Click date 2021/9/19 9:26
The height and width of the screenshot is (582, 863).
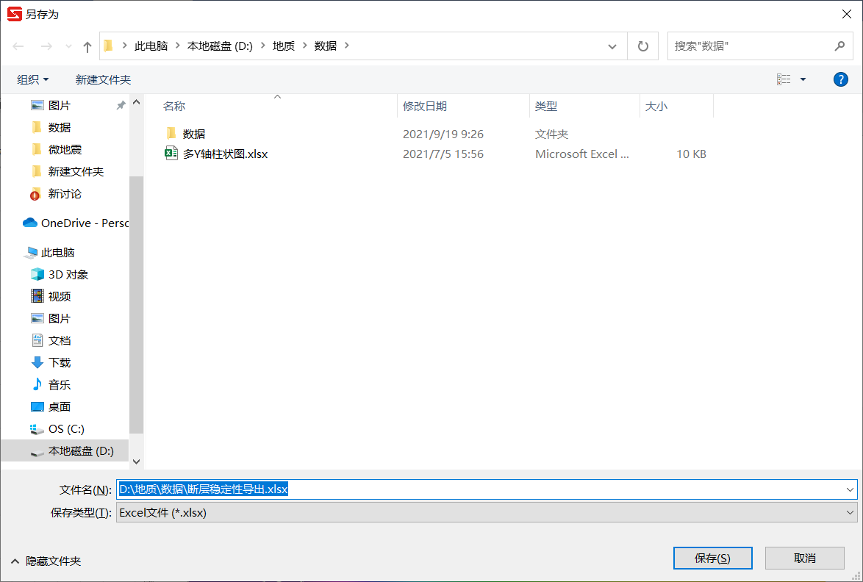pyautogui.click(x=443, y=134)
